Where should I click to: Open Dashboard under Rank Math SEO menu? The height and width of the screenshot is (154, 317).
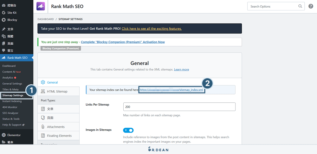coord(9,66)
